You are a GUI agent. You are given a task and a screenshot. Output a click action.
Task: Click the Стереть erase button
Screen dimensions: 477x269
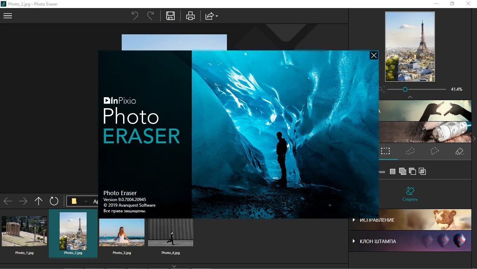[410, 194]
